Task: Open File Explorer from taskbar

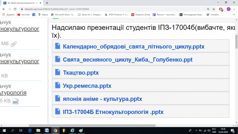Action: coord(38,131)
